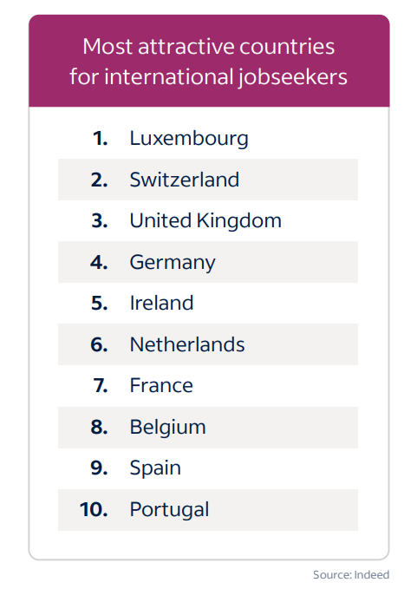Click the Spain entry
The image size is (417, 589).
tap(155, 468)
